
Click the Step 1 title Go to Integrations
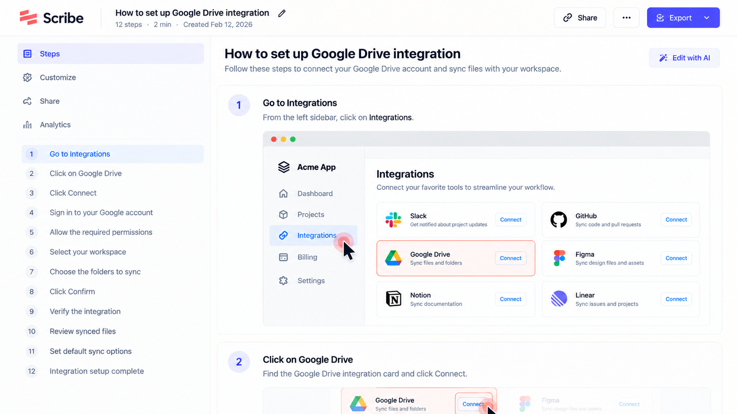[x=300, y=103]
